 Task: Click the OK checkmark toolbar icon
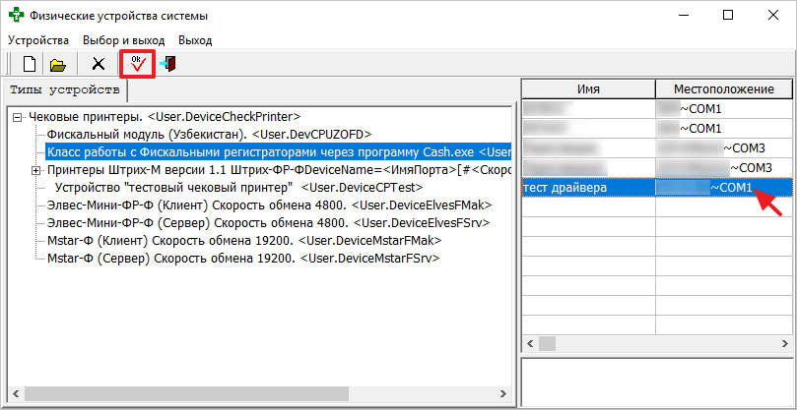tap(137, 65)
